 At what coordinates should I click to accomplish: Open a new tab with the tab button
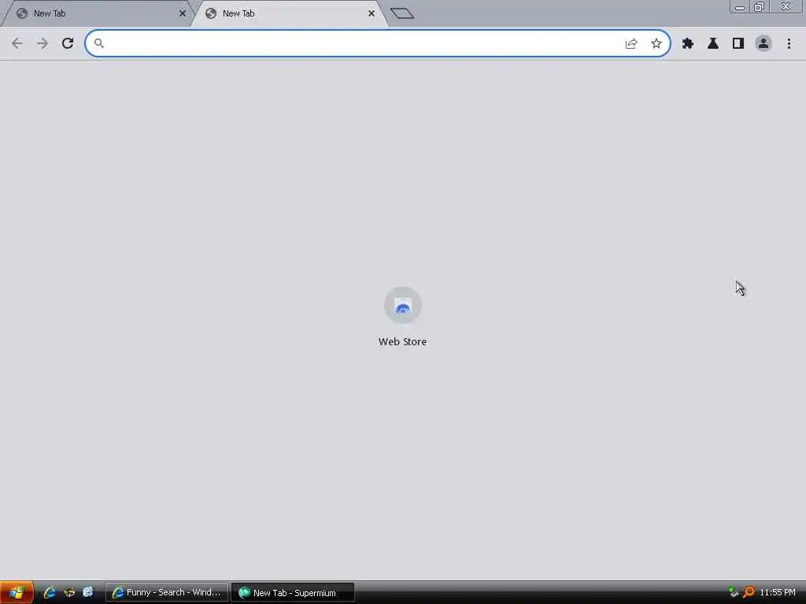click(402, 13)
